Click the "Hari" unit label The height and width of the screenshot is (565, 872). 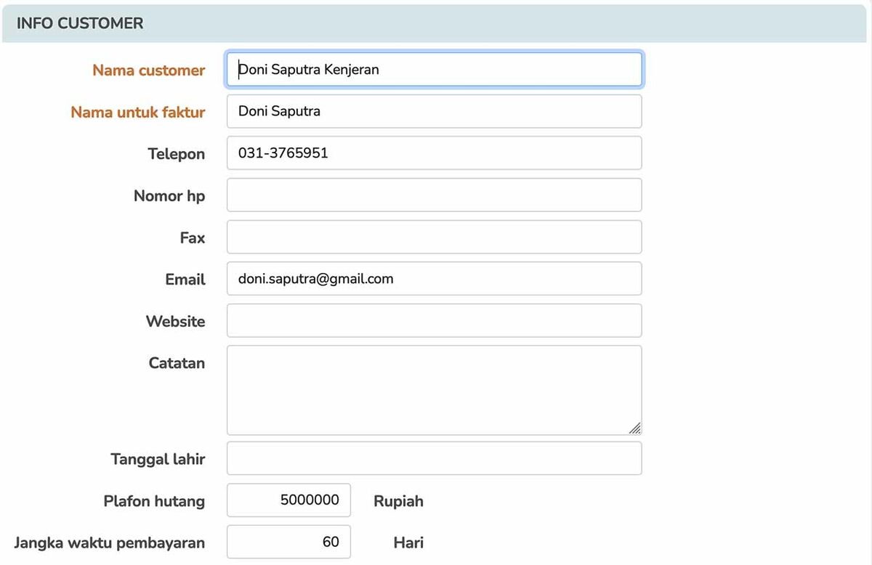408,542
